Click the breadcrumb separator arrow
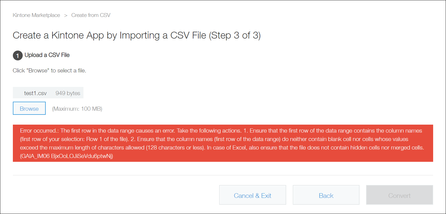The image size is (446, 214). coord(66,15)
